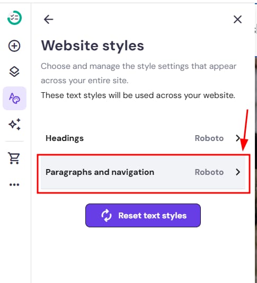Select the Roboto font value beside Headings
This screenshot has width=257, height=283.
pyautogui.click(x=209, y=138)
